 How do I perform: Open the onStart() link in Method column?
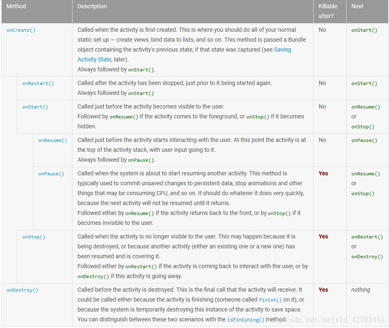point(35,107)
